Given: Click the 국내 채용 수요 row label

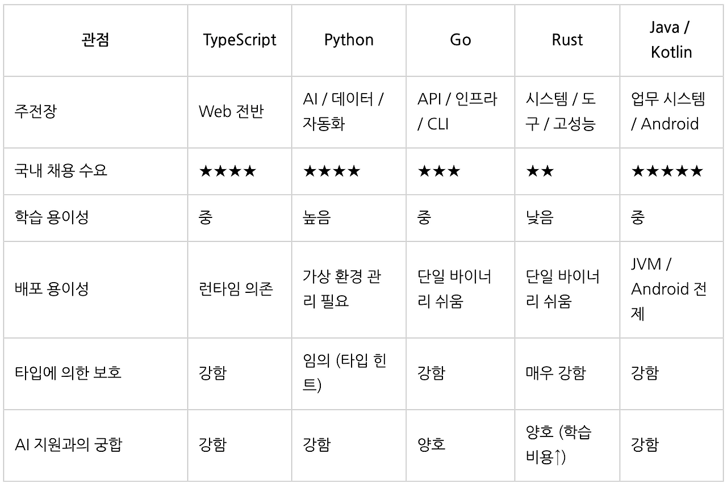Looking at the screenshot, I should pos(61,171).
